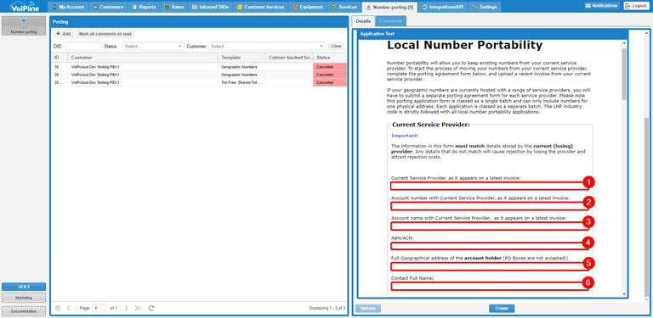Open the Marketing button
The height and width of the screenshot is (318, 653).
tap(24, 298)
